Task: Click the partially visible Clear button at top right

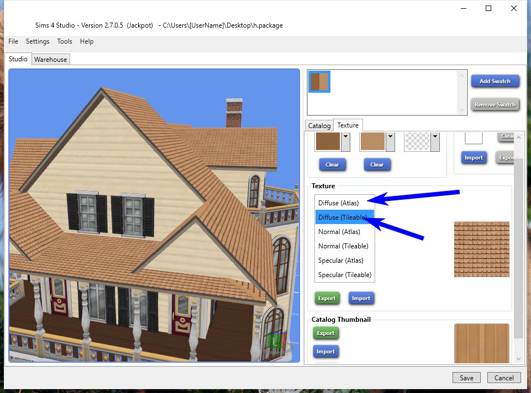Action: tap(506, 136)
